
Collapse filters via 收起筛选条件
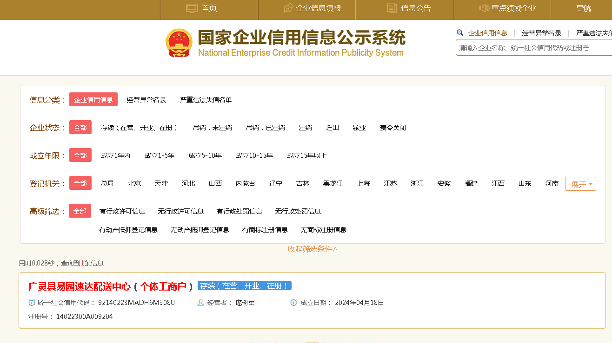click(313, 249)
